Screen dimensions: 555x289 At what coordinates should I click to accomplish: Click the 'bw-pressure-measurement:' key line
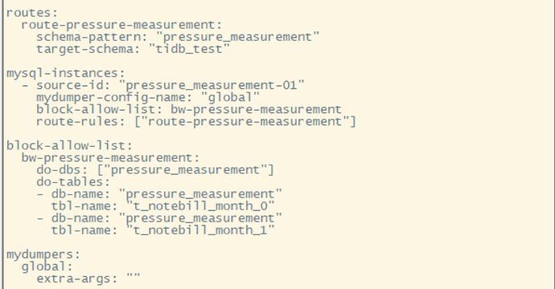click(110, 158)
